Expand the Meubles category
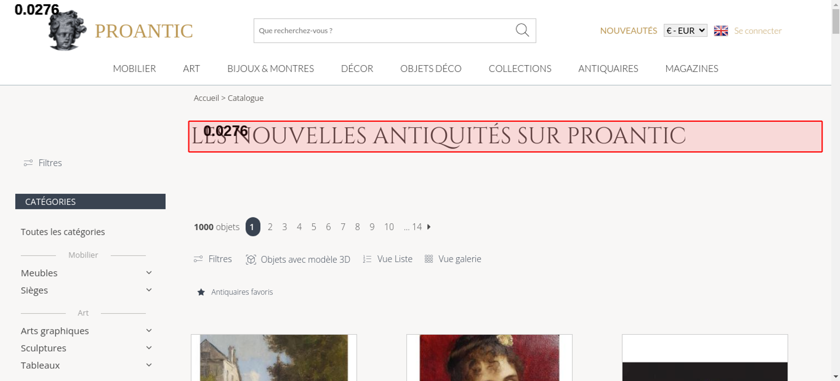 pyautogui.click(x=149, y=273)
